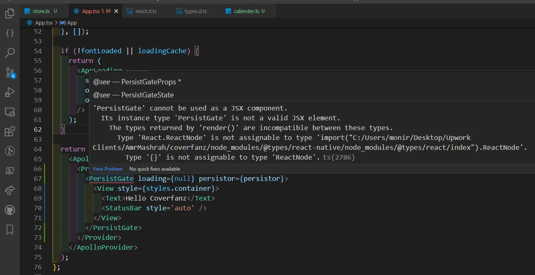The width and height of the screenshot is (535, 275).
Task: Open the Git Graph clock-style icon
Action: (x=10, y=151)
